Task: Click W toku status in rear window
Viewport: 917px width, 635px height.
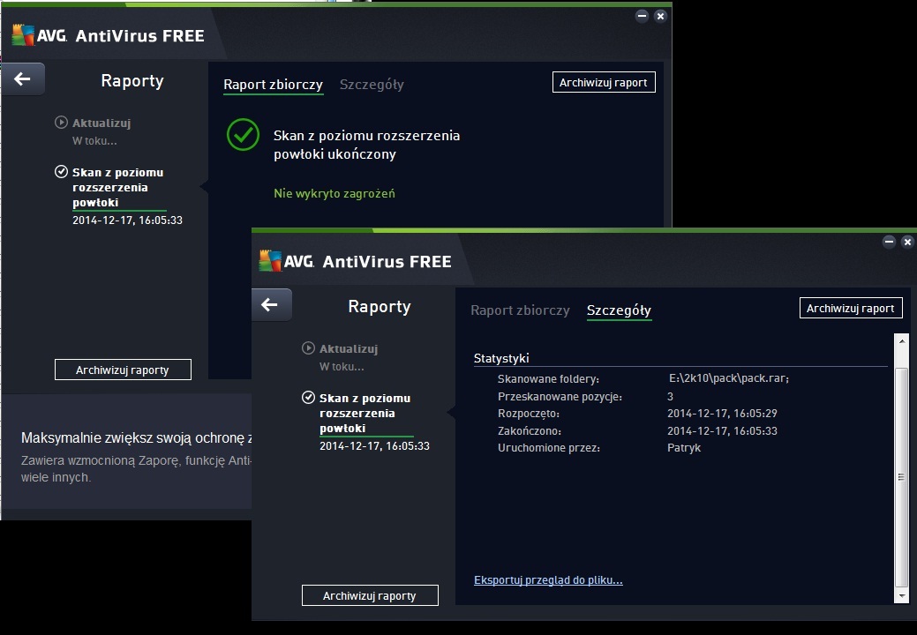Action: point(94,141)
